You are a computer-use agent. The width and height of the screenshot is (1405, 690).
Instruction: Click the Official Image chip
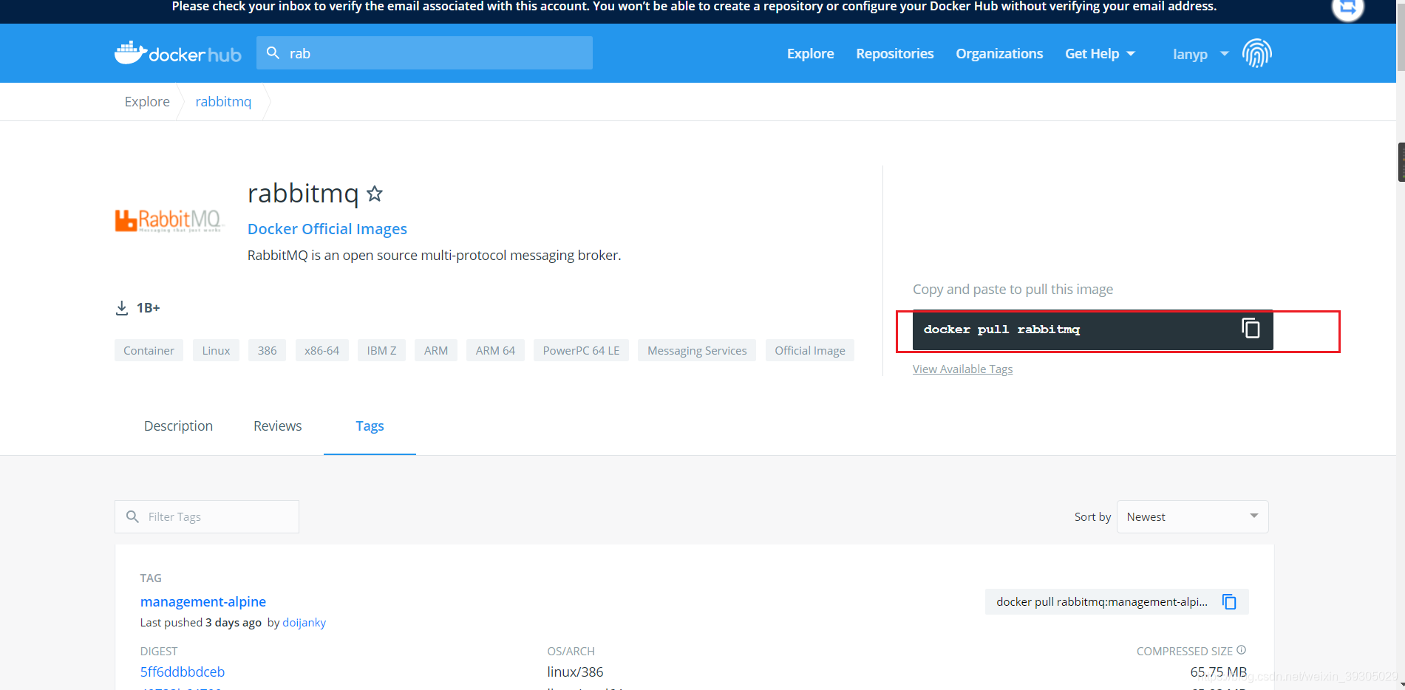point(810,350)
